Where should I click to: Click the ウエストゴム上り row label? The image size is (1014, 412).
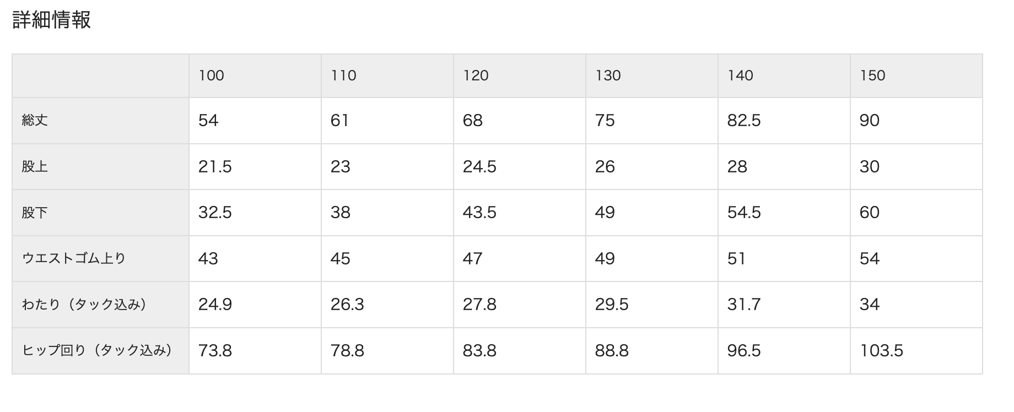pyautogui.click(x=74, y=258)
